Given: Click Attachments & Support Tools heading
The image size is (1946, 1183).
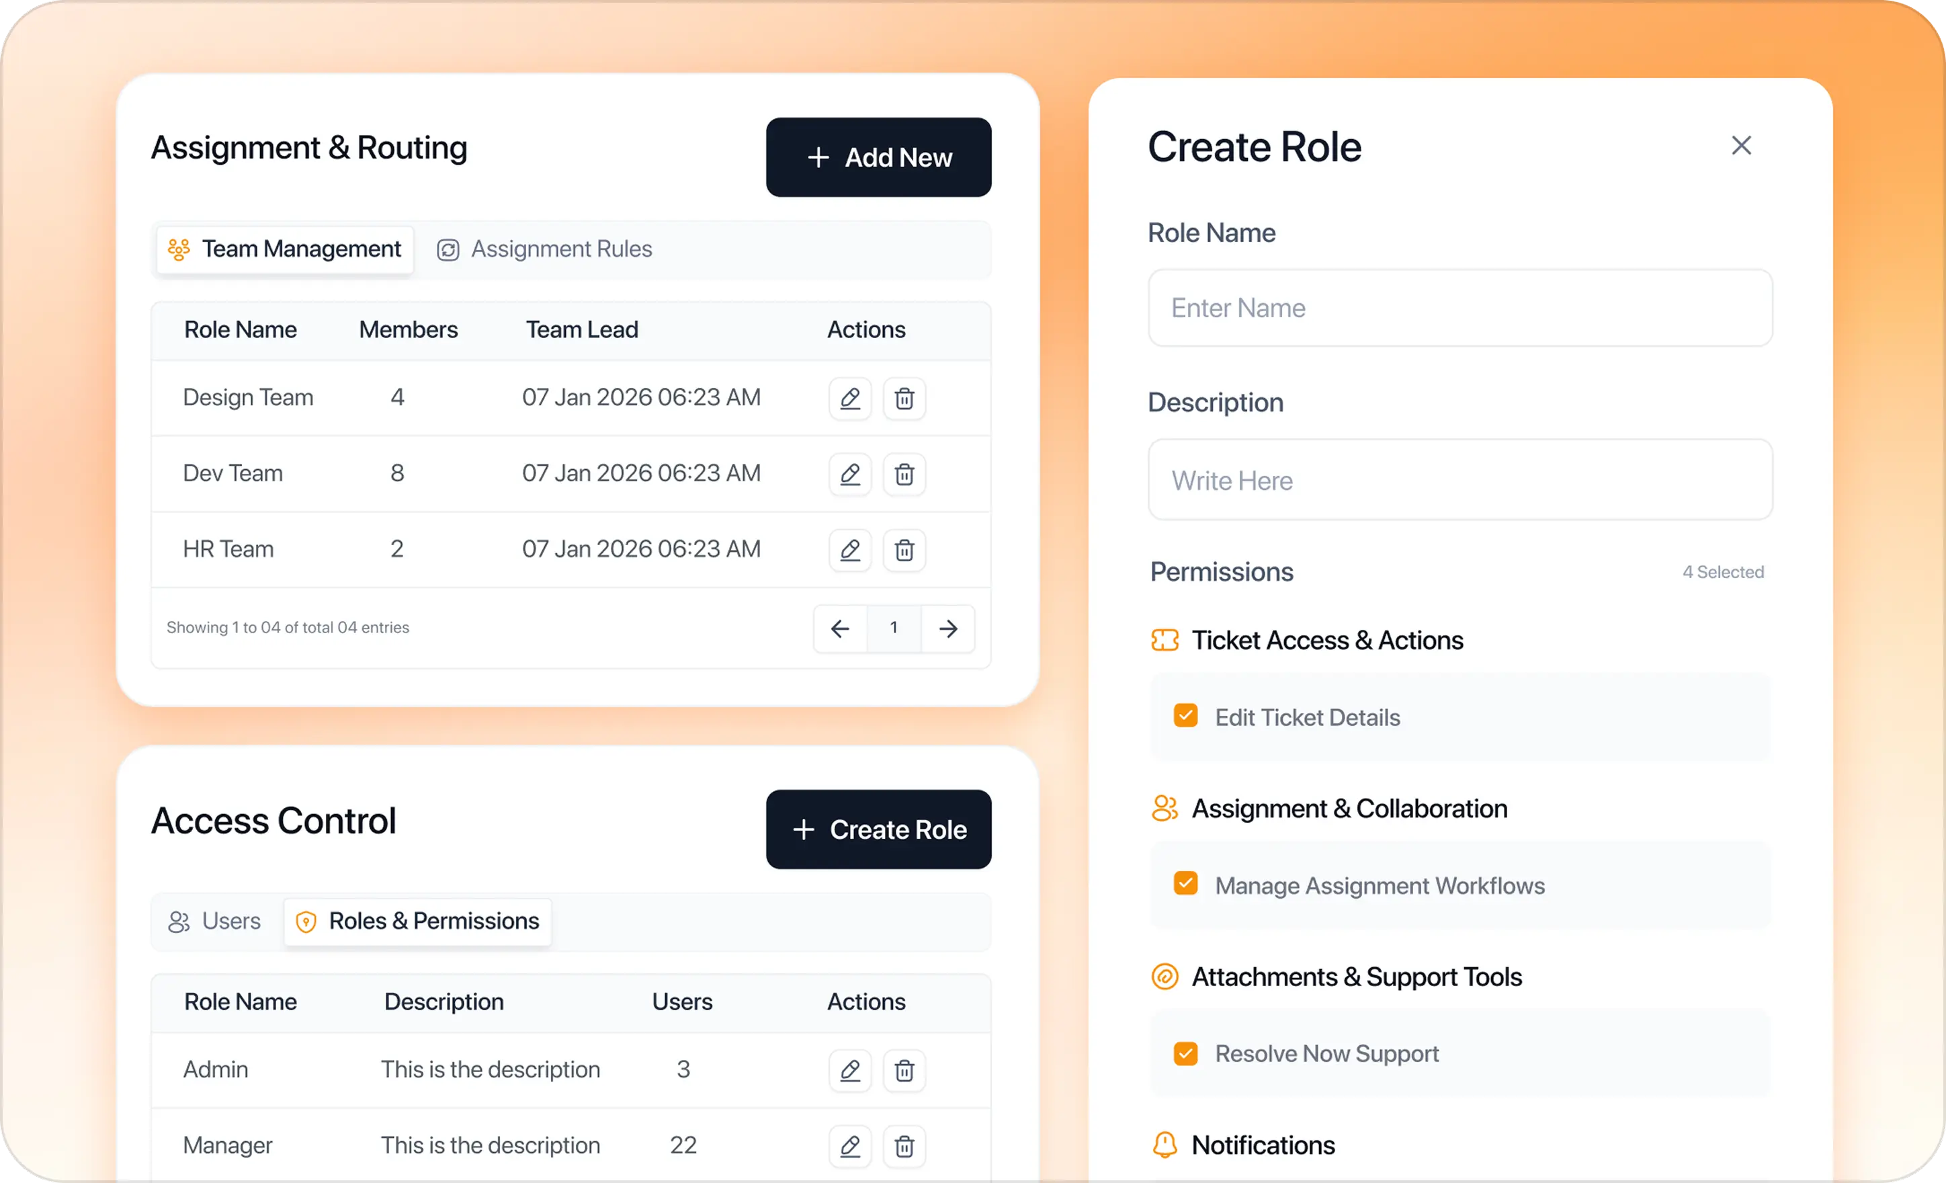Looking at the screenshot, I should tap(1357, 977).
